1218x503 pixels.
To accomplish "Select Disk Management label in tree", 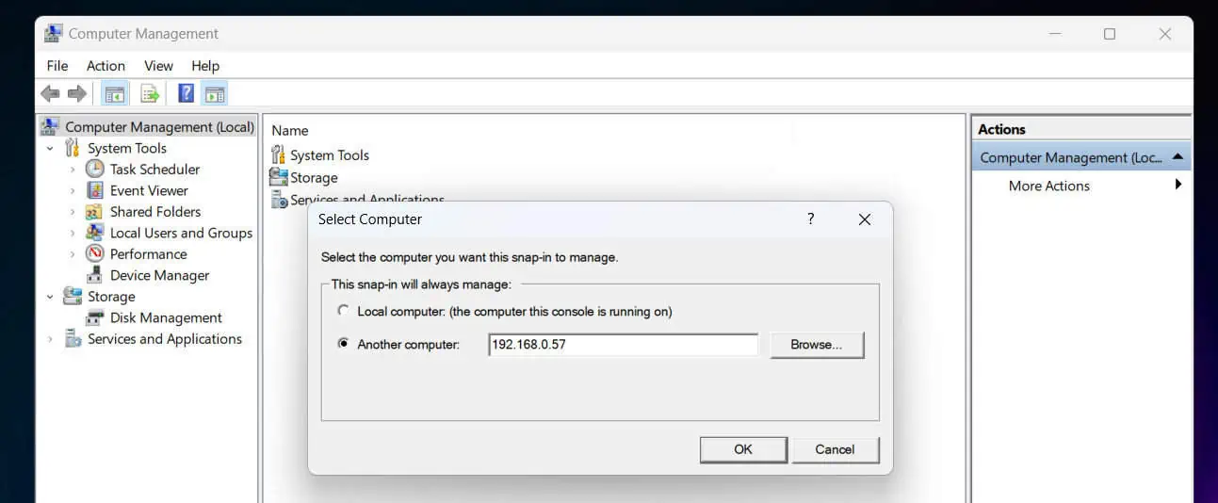I will pyautogui.click(x=166, y=317).
